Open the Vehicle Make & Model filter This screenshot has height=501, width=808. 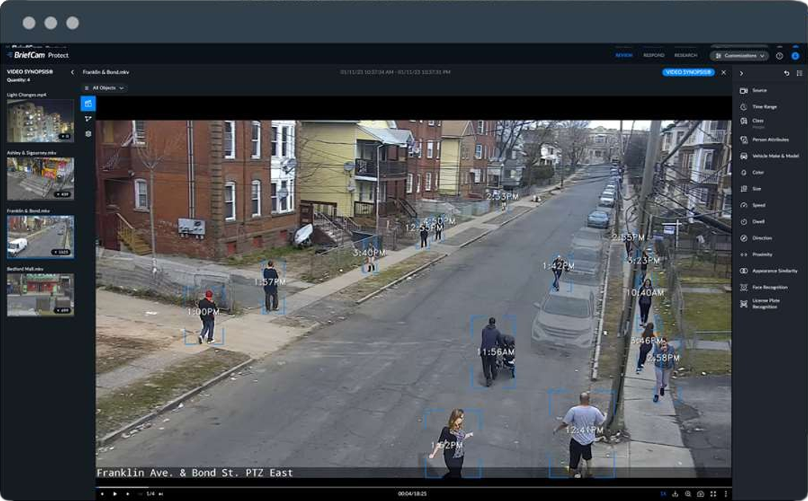click(775, 156)
